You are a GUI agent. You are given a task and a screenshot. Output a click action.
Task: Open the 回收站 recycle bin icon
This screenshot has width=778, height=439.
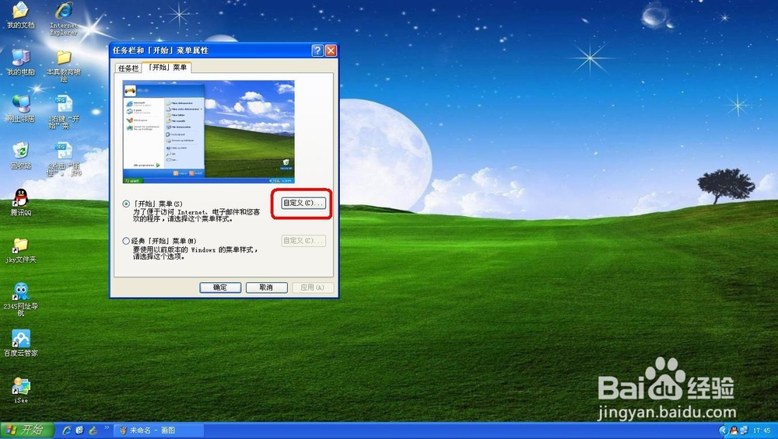[x=20, y=155]
